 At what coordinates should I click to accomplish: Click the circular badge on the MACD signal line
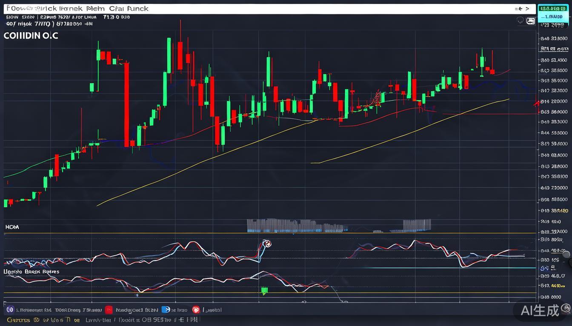pyautogui.click(x=268, y=244)
